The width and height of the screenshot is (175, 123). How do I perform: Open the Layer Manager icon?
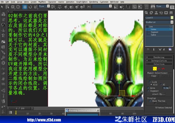(x=128, y=7)
